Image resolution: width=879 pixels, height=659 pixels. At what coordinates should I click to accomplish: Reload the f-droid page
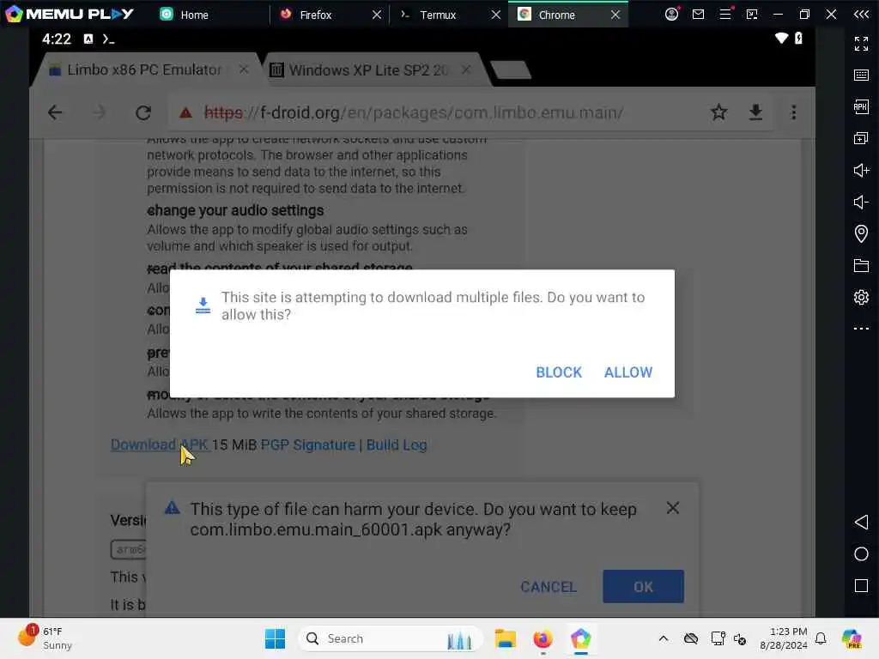click(x=143, y=112)
